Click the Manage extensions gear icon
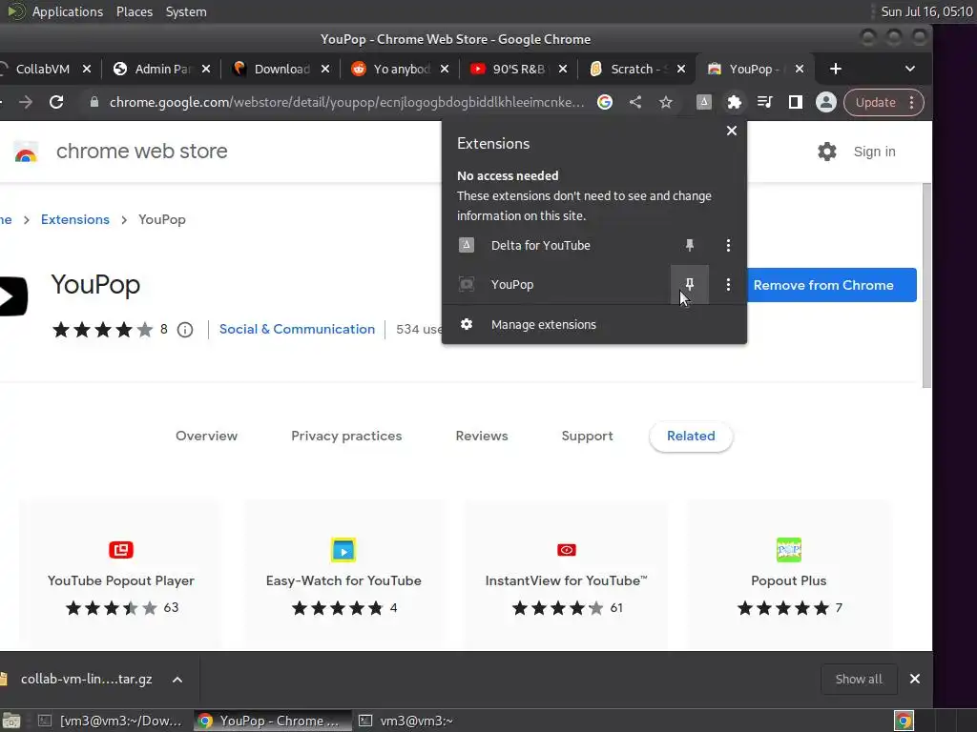 click(466, 324)
